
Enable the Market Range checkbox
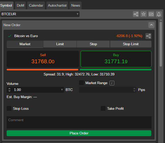click(82, 83)
